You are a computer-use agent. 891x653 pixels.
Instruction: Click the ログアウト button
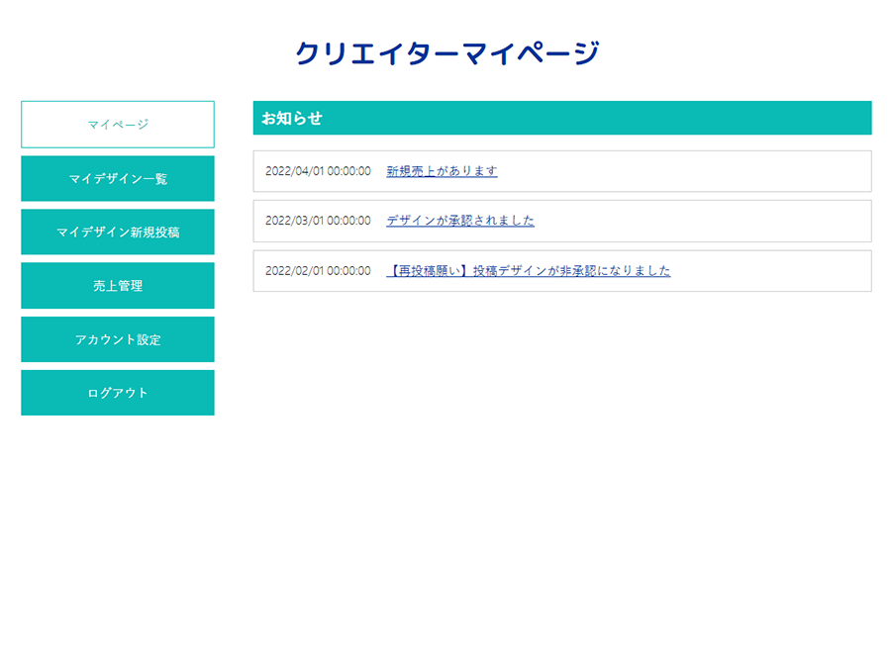point(117,393)
